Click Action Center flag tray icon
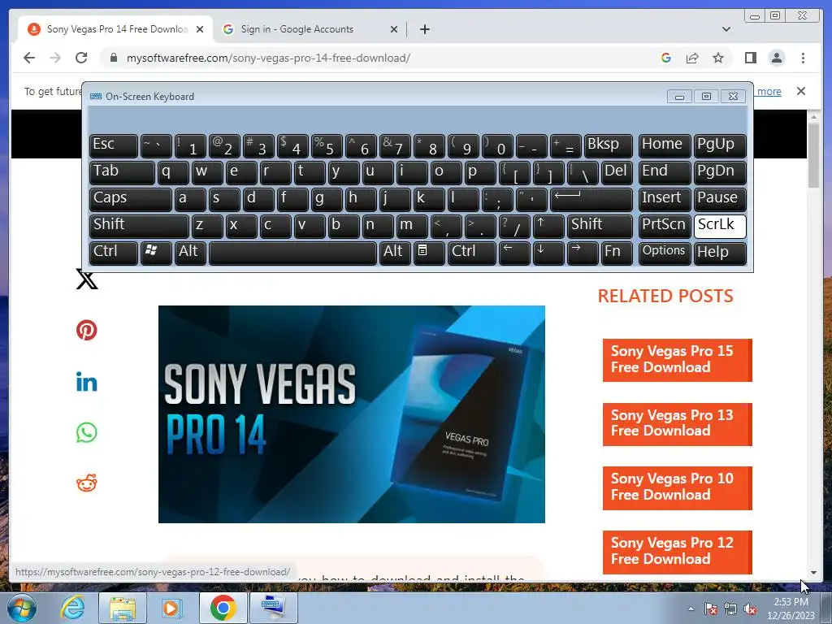The image size is (832, 624). tap(710, 609)
